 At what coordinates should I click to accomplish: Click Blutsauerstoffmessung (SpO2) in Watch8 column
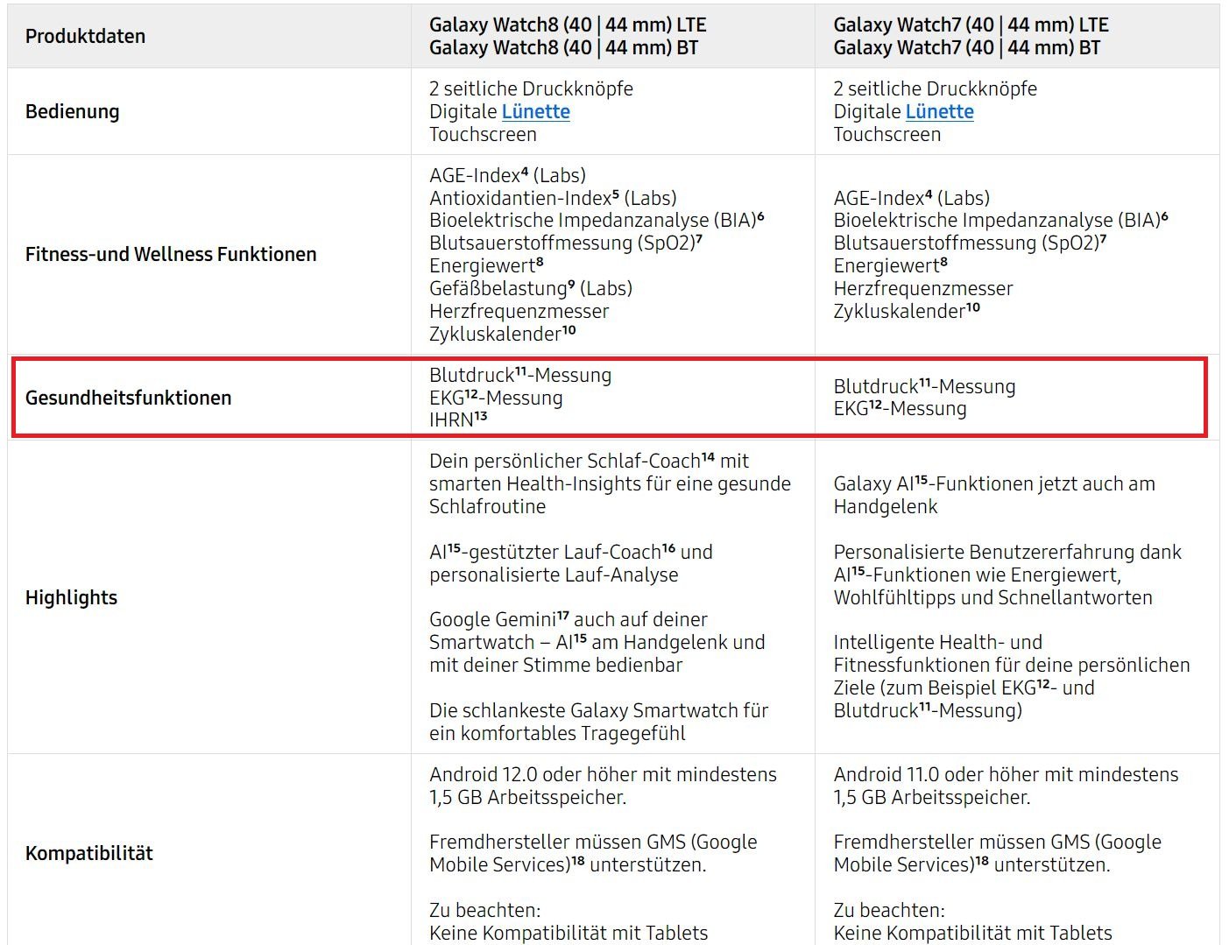566,243
